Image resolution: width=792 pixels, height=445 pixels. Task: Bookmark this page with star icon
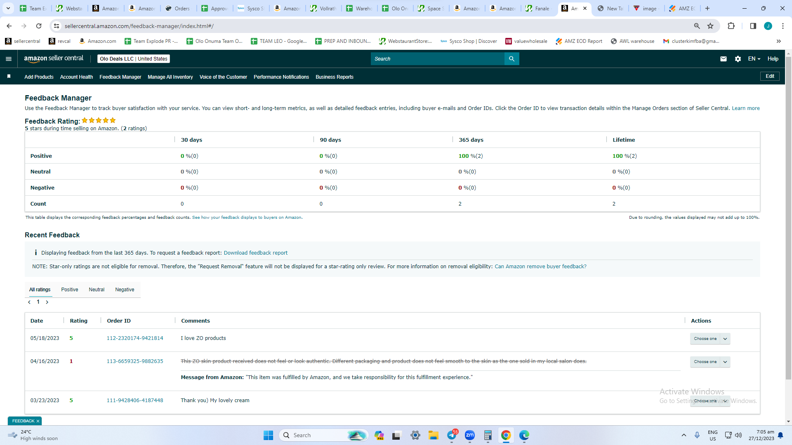tap(710, 26)
